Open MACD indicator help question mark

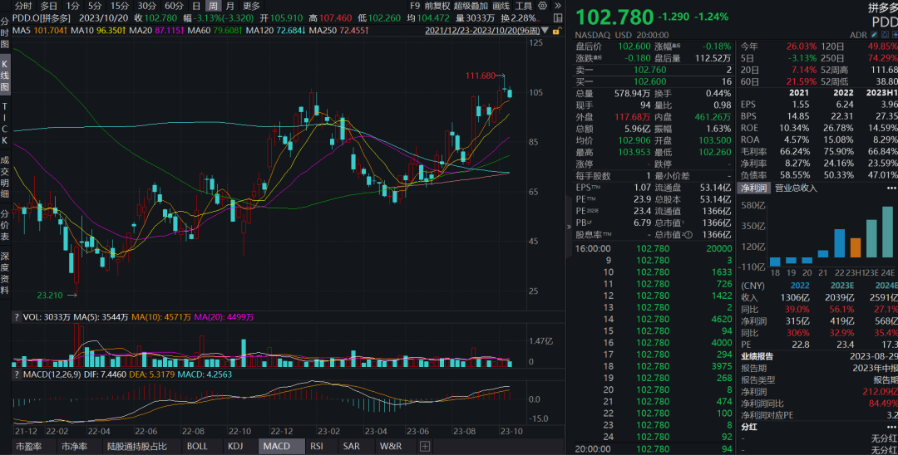click(x=17, y=374)
